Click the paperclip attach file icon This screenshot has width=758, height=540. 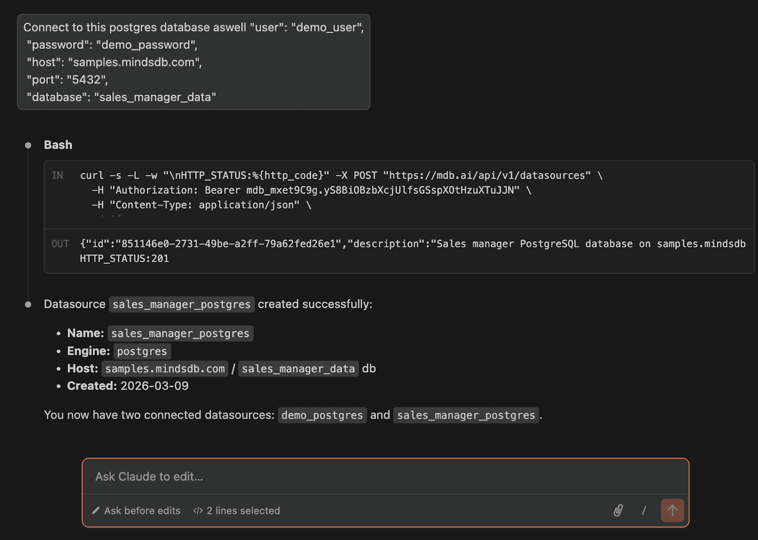[x=618, y=511]
